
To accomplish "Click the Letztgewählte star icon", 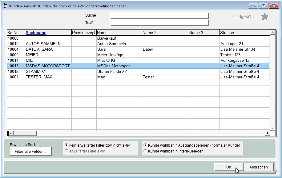I will tap(264, 17).
